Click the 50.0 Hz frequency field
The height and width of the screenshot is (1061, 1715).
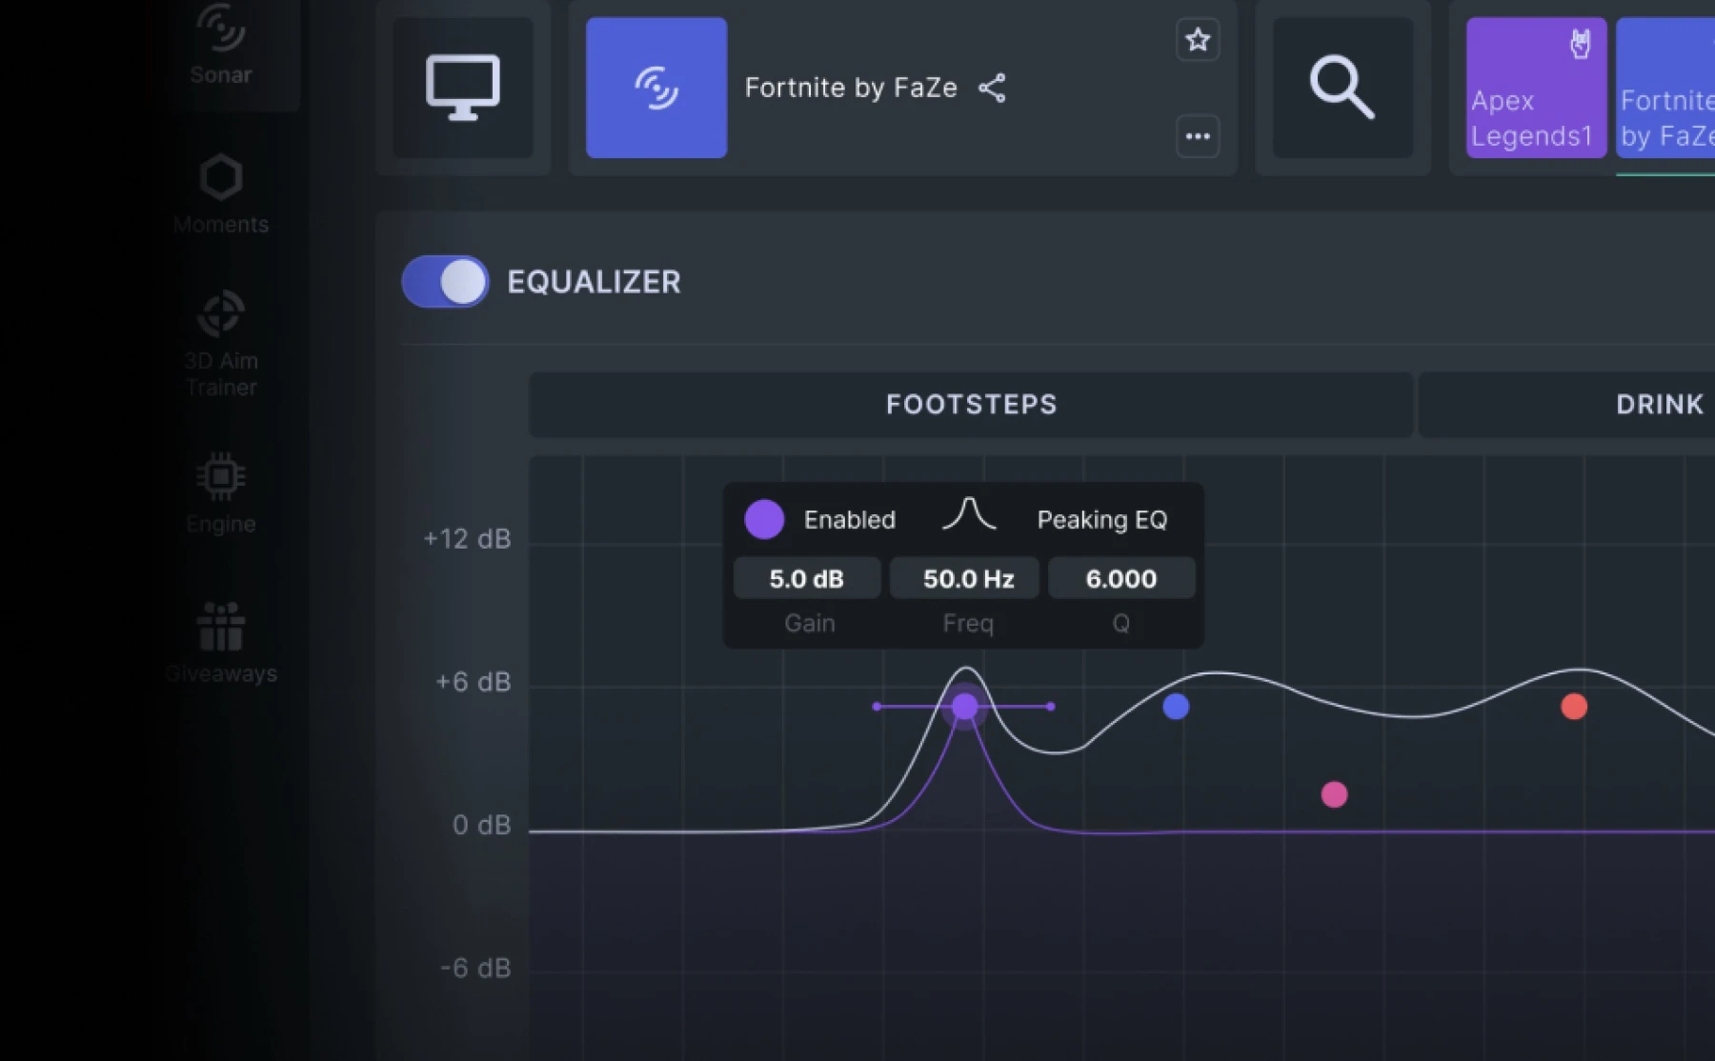click(x=968, y=579)
